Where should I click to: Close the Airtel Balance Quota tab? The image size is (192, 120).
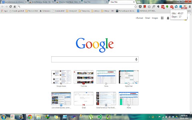pyautogui.click(x=53, y=2)
